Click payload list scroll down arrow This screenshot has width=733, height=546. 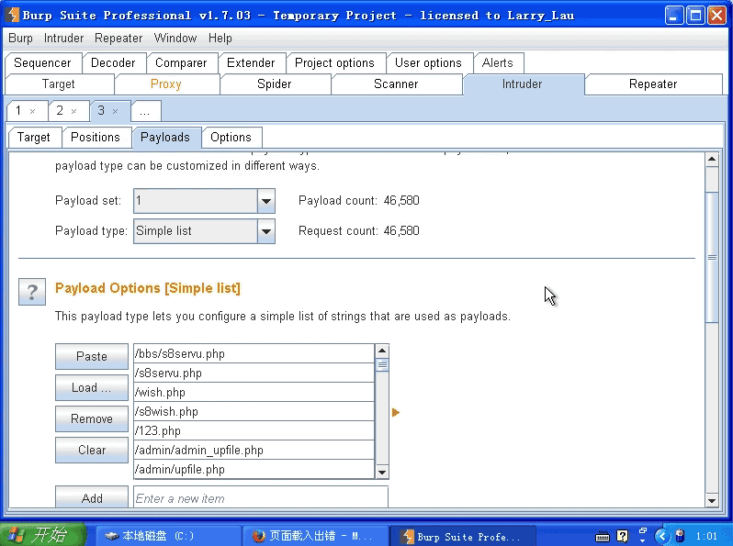[382, 473]
